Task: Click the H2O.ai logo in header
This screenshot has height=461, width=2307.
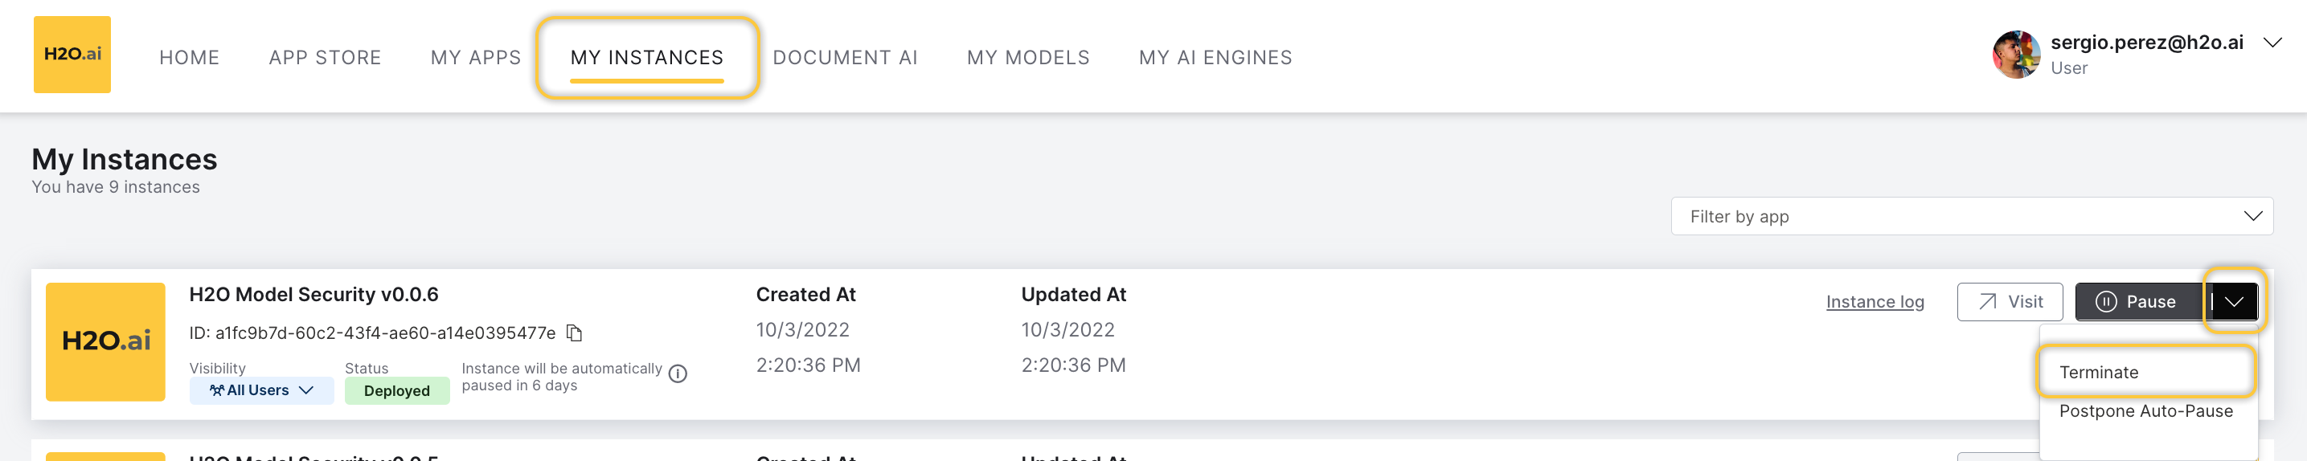Action: (x=72, y=55)
